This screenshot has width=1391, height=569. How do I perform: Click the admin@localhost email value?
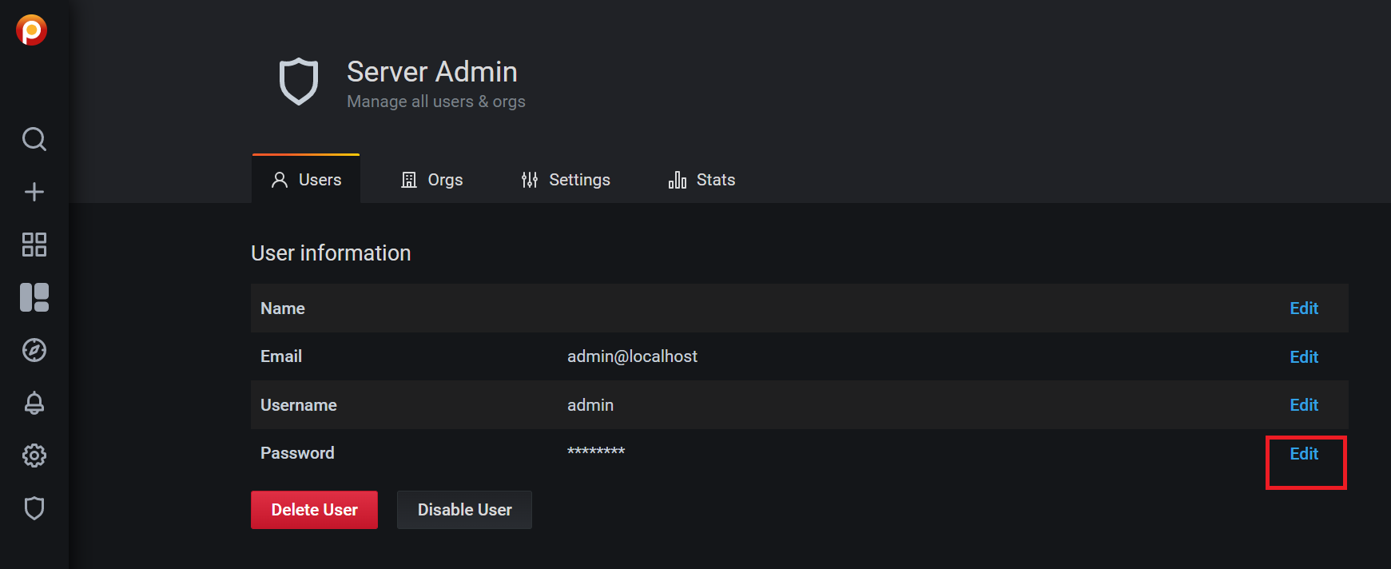point(632,356)
